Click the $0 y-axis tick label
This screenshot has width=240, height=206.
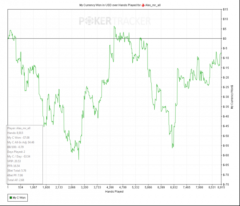coord(225,39)
